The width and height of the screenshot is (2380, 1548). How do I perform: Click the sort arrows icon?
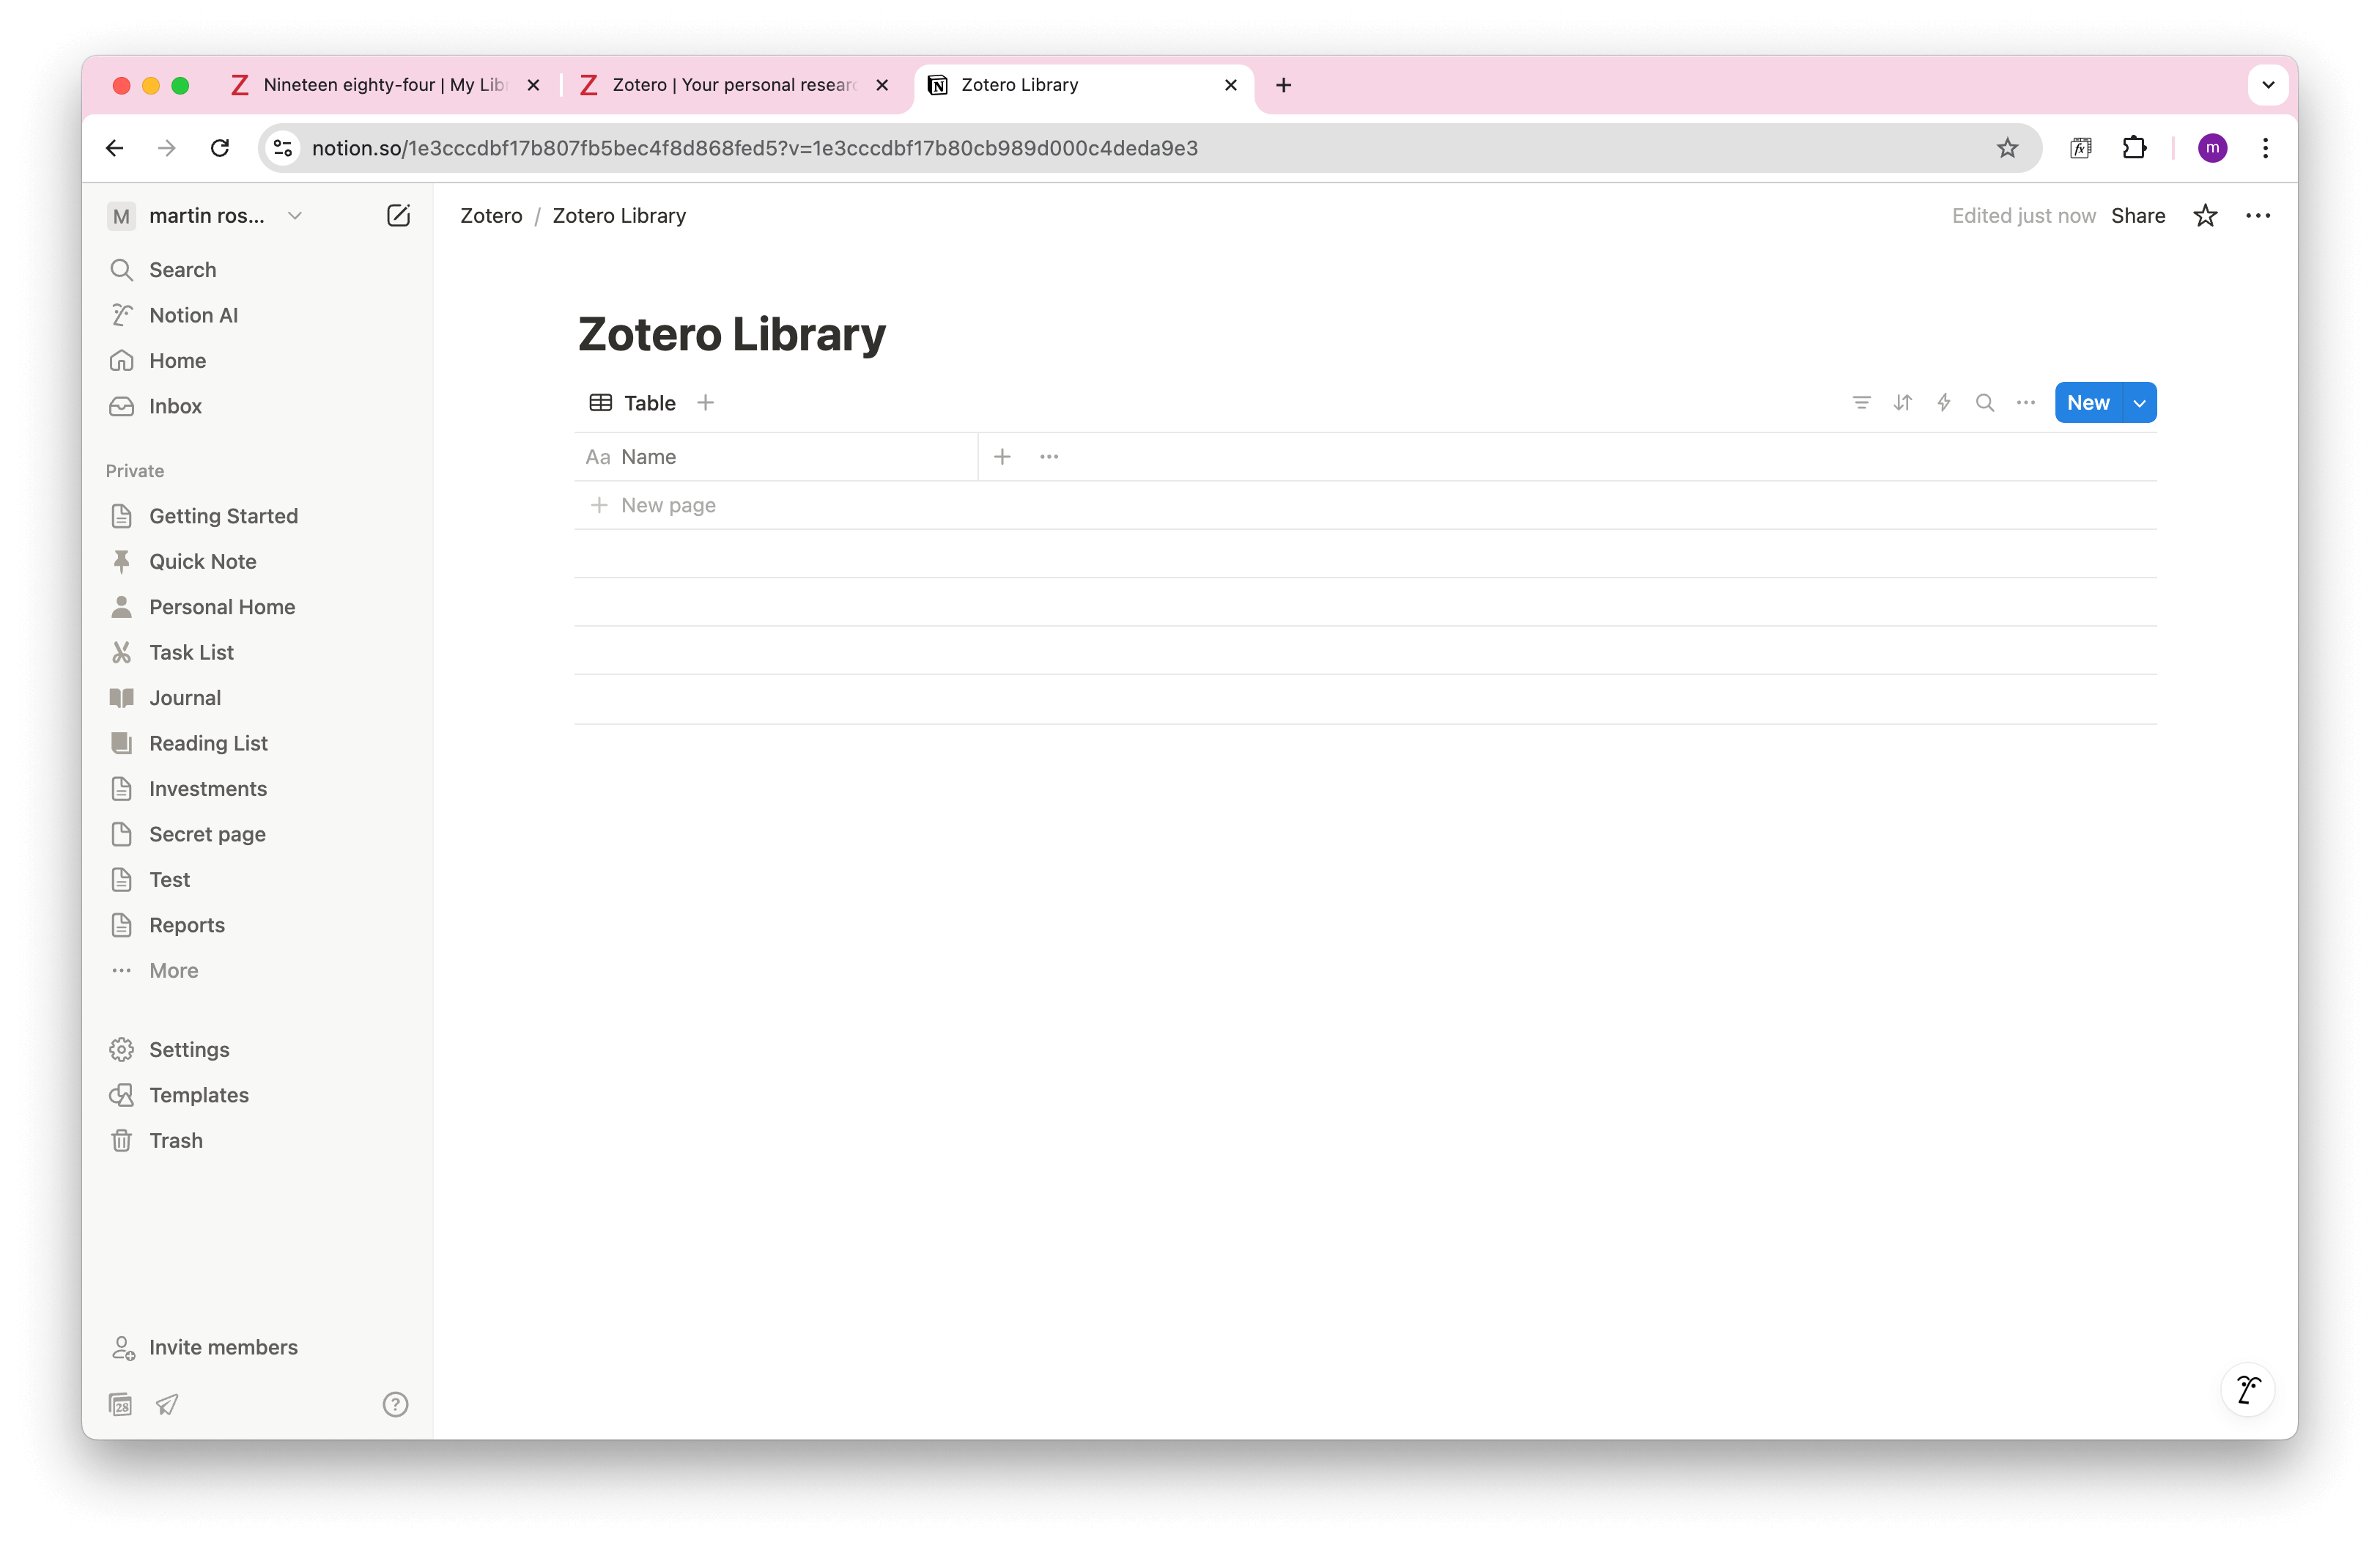coord(1902,403)
